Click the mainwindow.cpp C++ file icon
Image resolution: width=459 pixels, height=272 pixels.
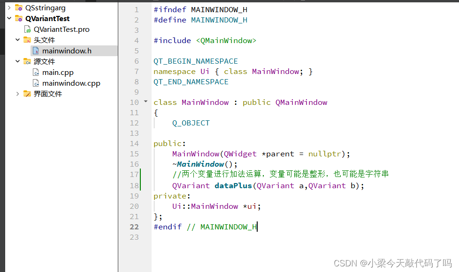[37, 83]
